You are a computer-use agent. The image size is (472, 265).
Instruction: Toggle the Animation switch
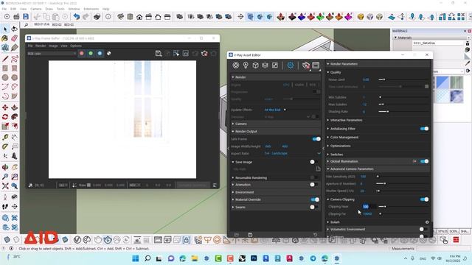coord(314,185)
